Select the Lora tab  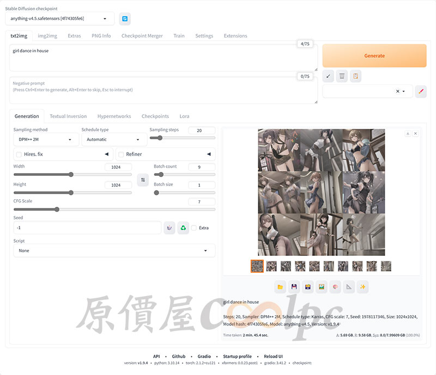[184, 116]
